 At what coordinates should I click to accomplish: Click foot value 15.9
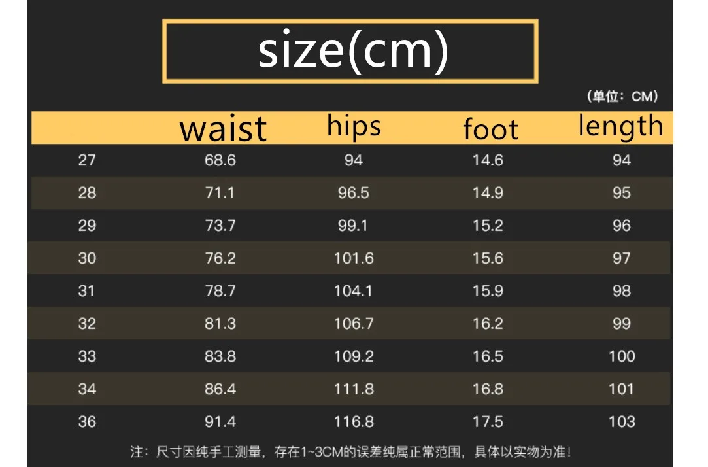[x=488, y=291]
